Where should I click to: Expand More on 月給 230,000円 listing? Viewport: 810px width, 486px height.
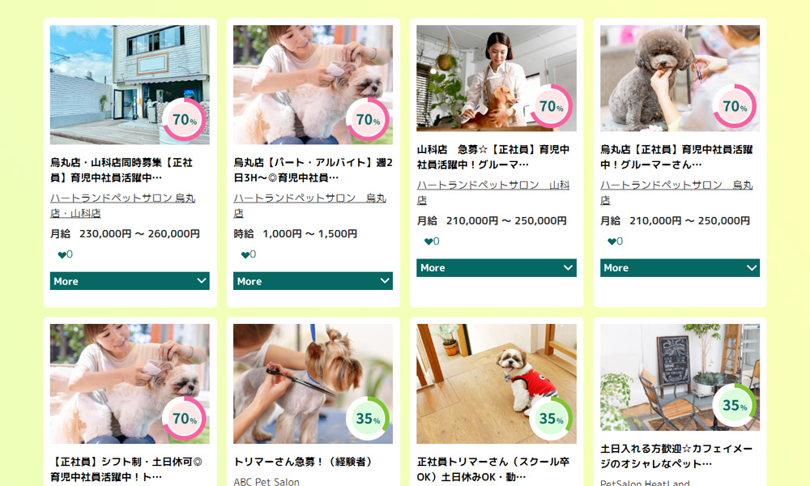(x=130, y=281)
